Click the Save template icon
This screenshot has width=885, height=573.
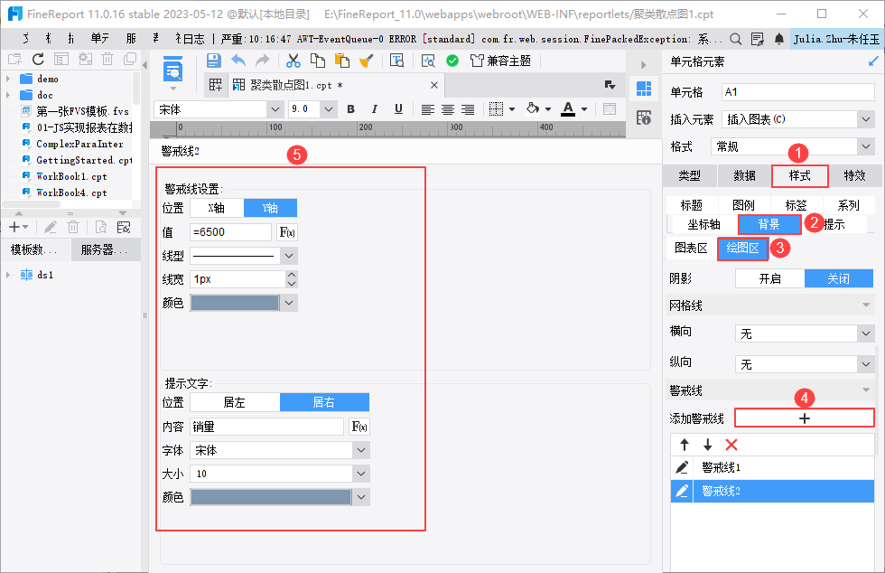coord(213,61)
